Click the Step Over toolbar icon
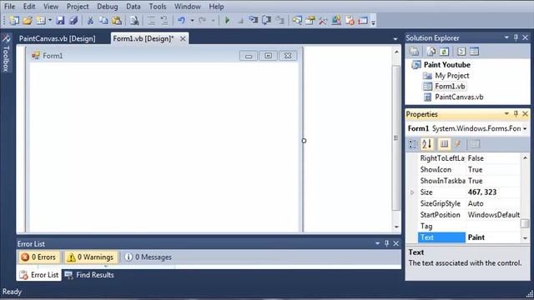This screenshot has width=534, height=300. coord(266,20)
